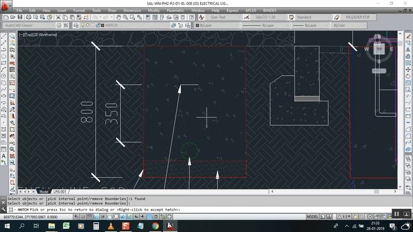
Task: Toggle Ortho Mode in status bar
Action: click(96, 217)
